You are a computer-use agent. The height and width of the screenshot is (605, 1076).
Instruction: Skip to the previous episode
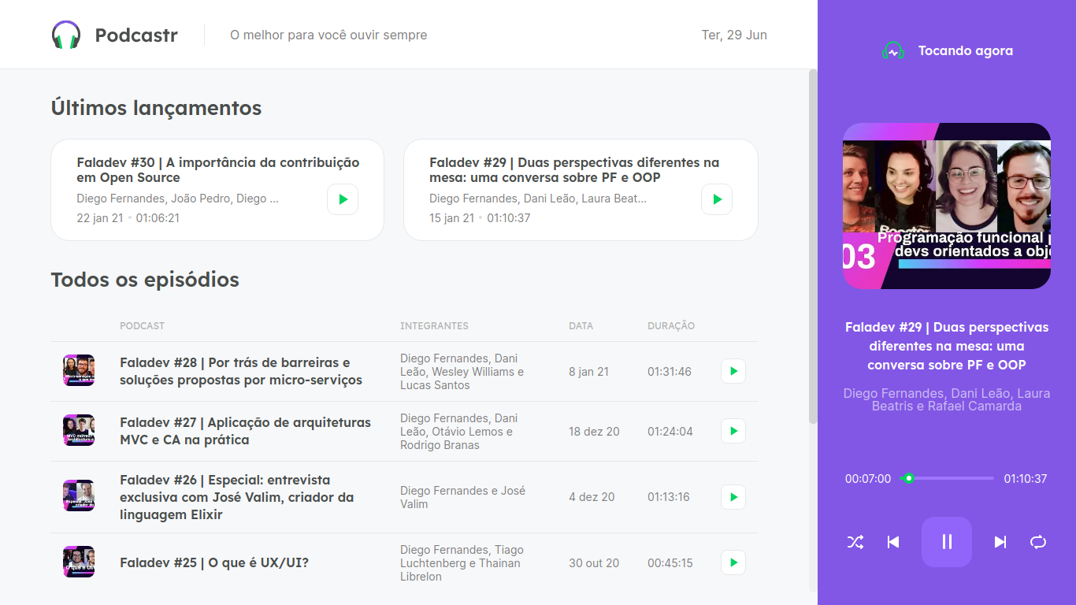point(893,542)
